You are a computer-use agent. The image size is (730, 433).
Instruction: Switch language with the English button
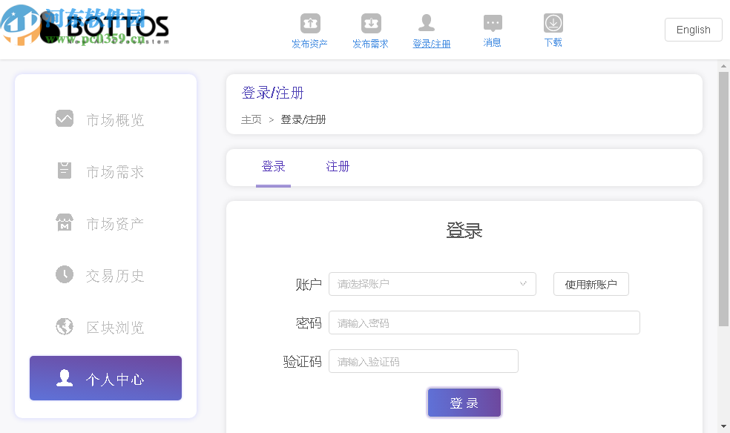pyautogui.click(x=693, y=30)
